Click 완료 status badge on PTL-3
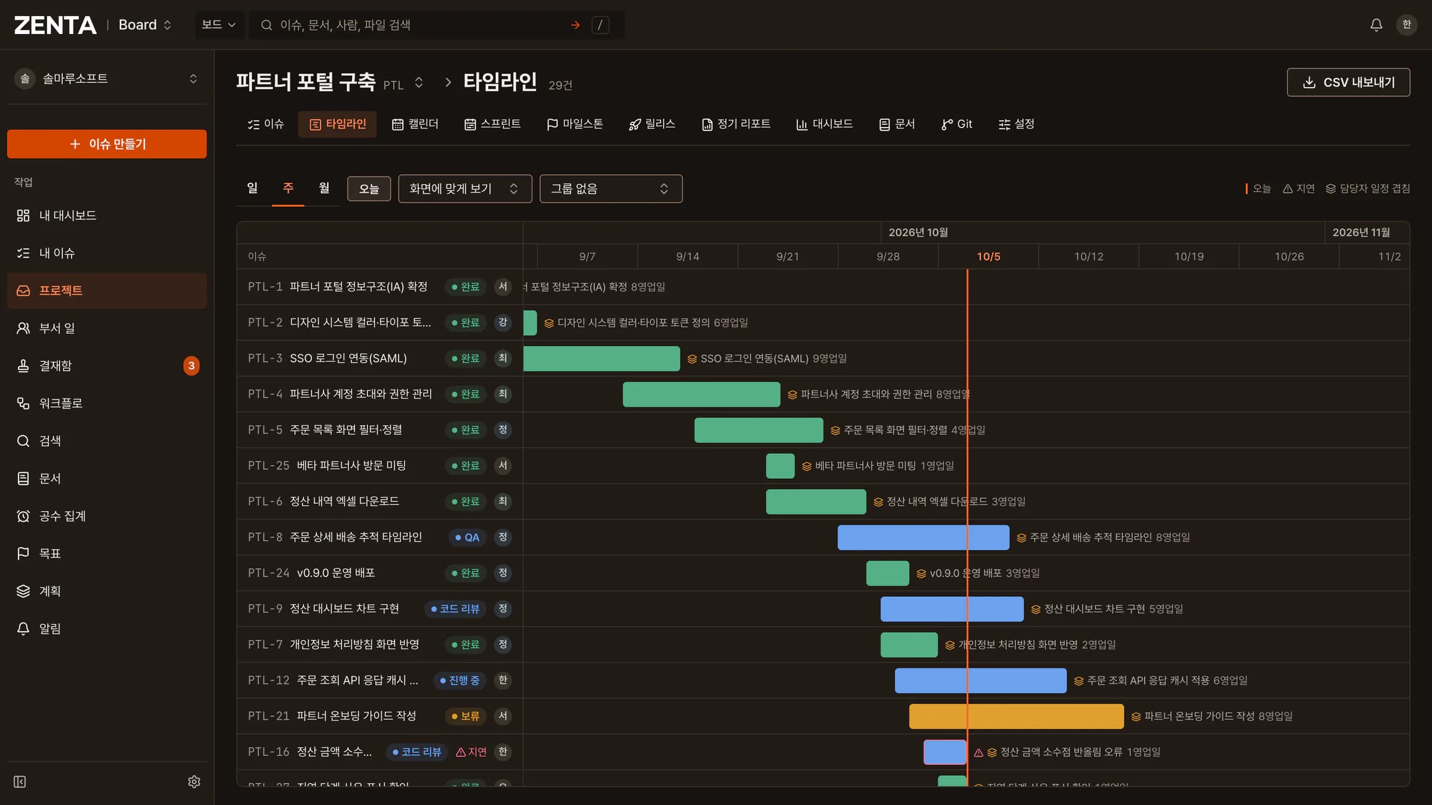 pyautogui.click(x=465, y=358)
